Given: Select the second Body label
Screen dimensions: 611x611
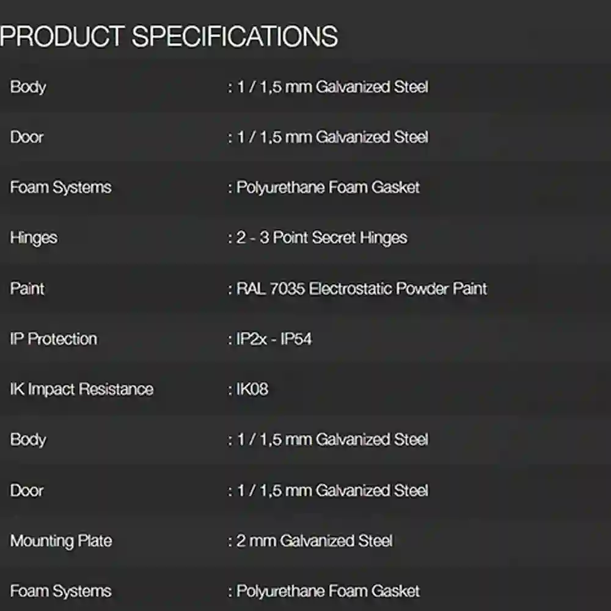Looking at the screenshot, I should [28, 440].
